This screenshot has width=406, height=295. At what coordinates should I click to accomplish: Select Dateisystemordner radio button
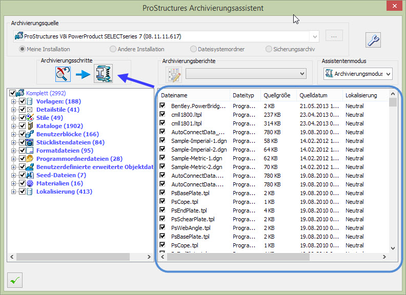coord(193,49)
